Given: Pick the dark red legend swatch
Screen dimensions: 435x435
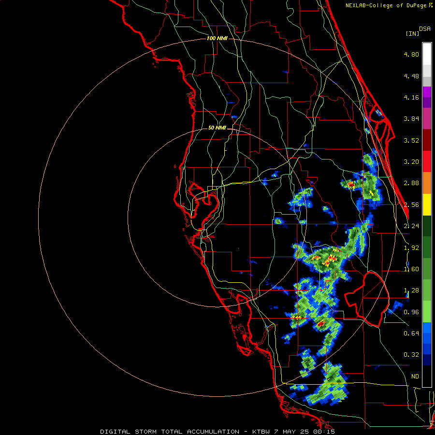Looking at the screenshot, I should point(427,140).
